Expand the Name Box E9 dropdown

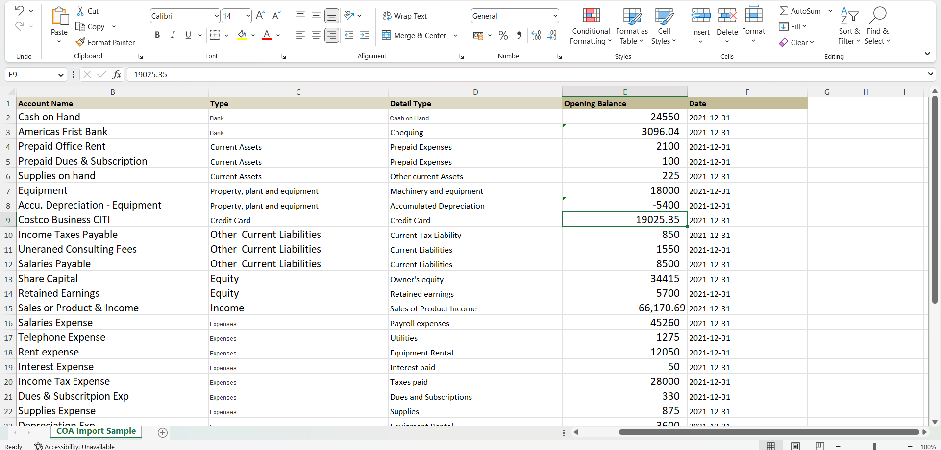(61, 75)
